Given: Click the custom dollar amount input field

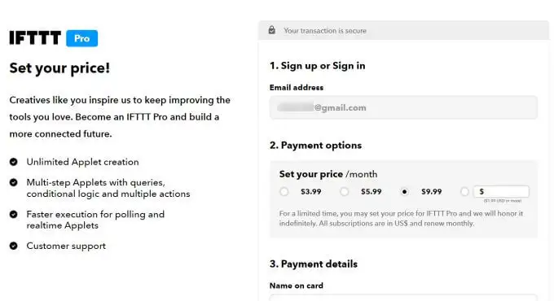Looking at the screenshot, I should [501, 192].
